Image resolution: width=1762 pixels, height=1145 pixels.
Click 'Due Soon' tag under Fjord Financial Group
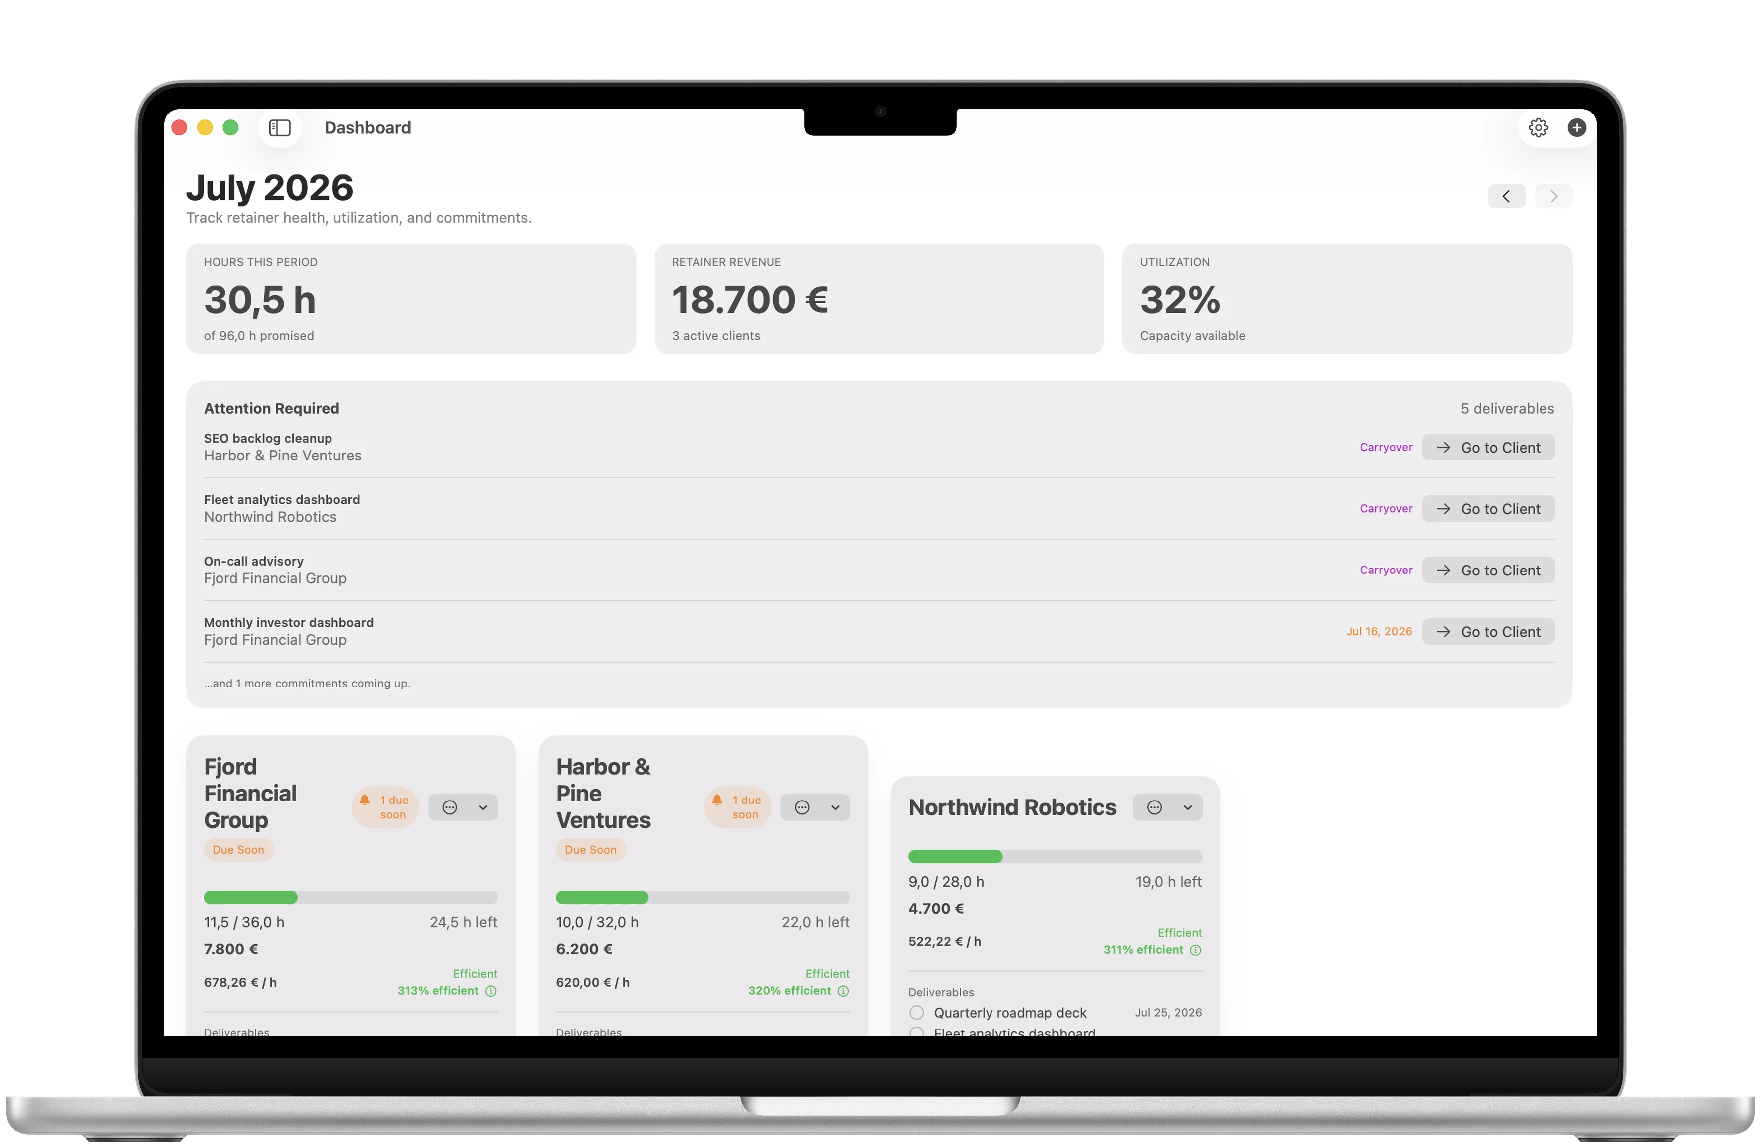click(x=238, y=850)
